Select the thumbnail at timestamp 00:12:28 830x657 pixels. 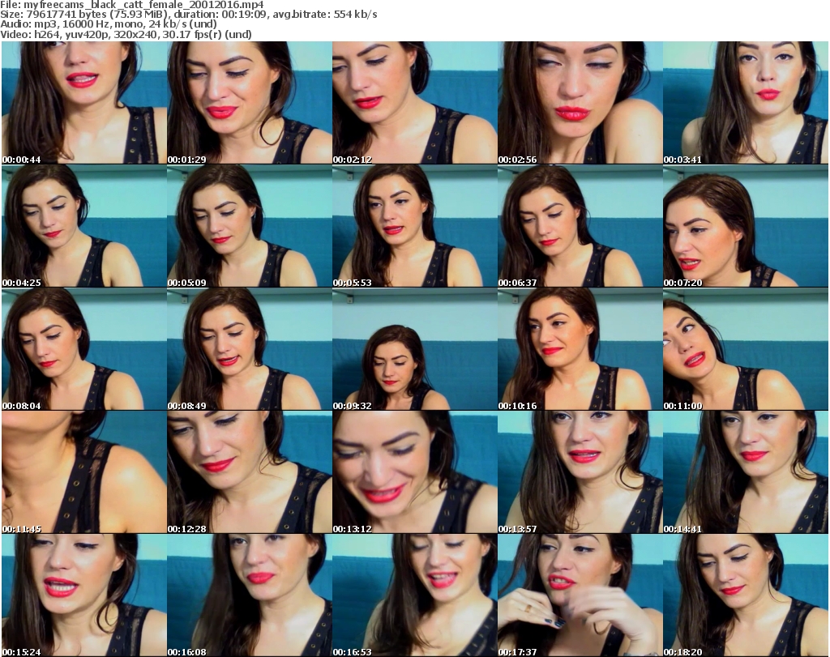click(250, 471)
